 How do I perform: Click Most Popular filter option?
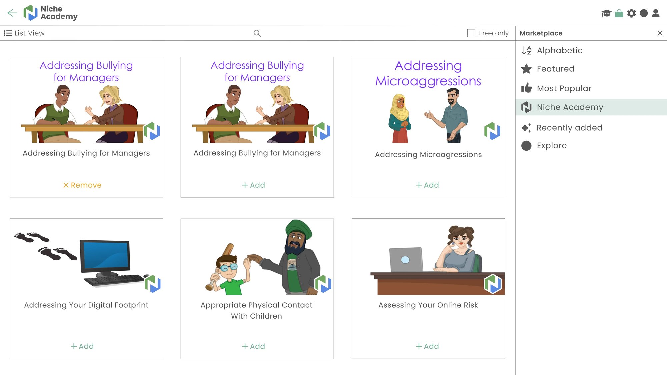[x=564, y=88]
